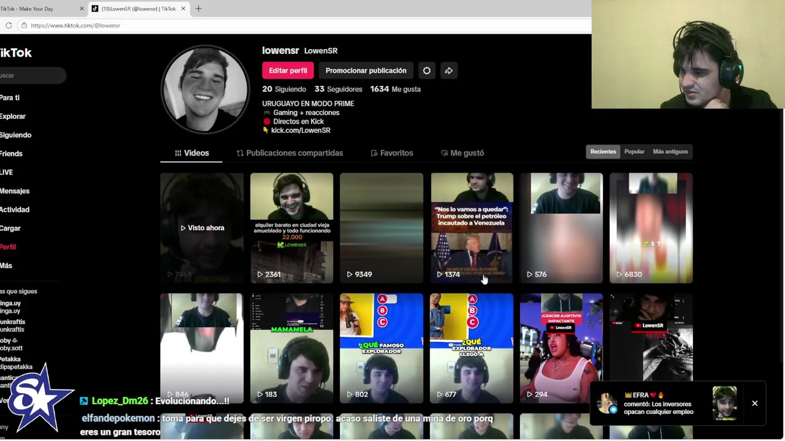Click the browser address bar URL
Screen dimensions: 785x441
click(x=75, y=25)
